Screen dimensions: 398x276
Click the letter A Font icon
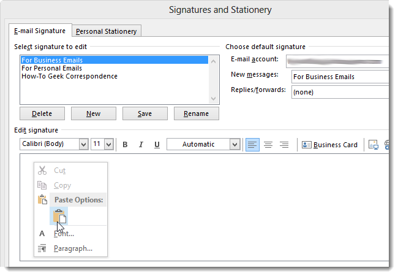point(42,234)
